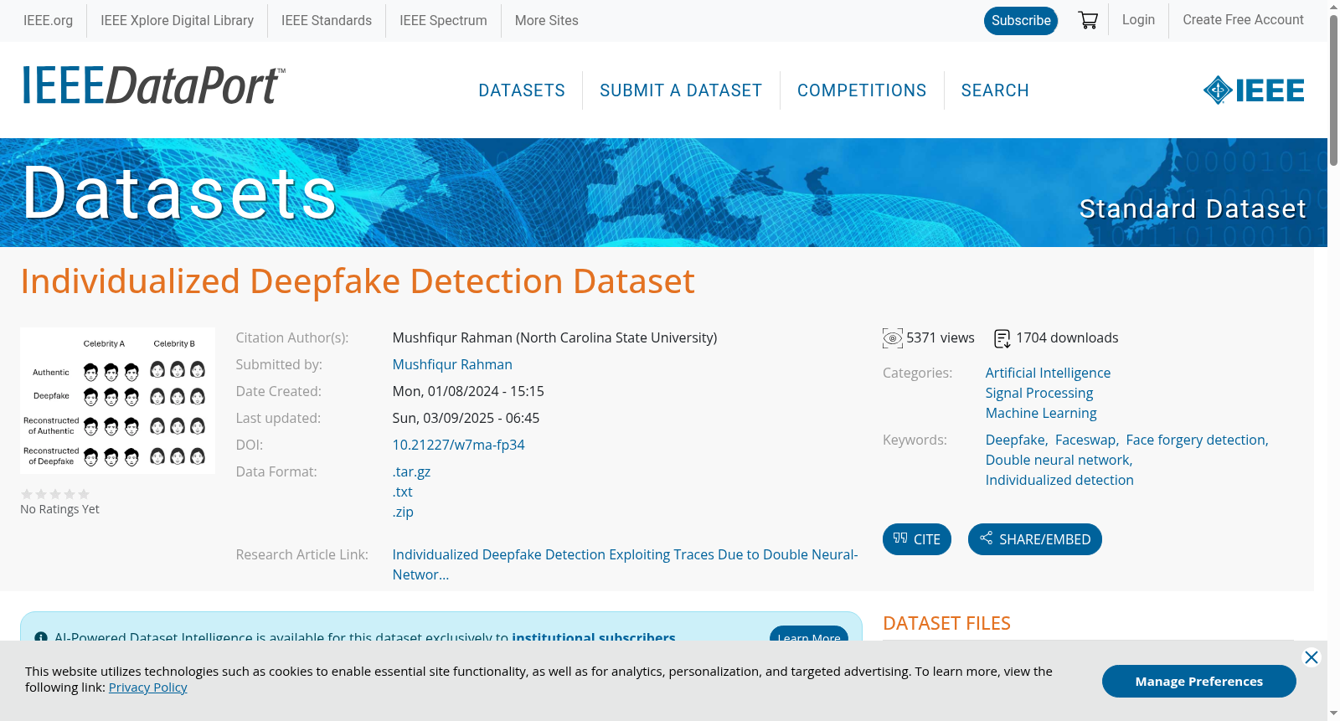Expand the More Sites menu

546,21
